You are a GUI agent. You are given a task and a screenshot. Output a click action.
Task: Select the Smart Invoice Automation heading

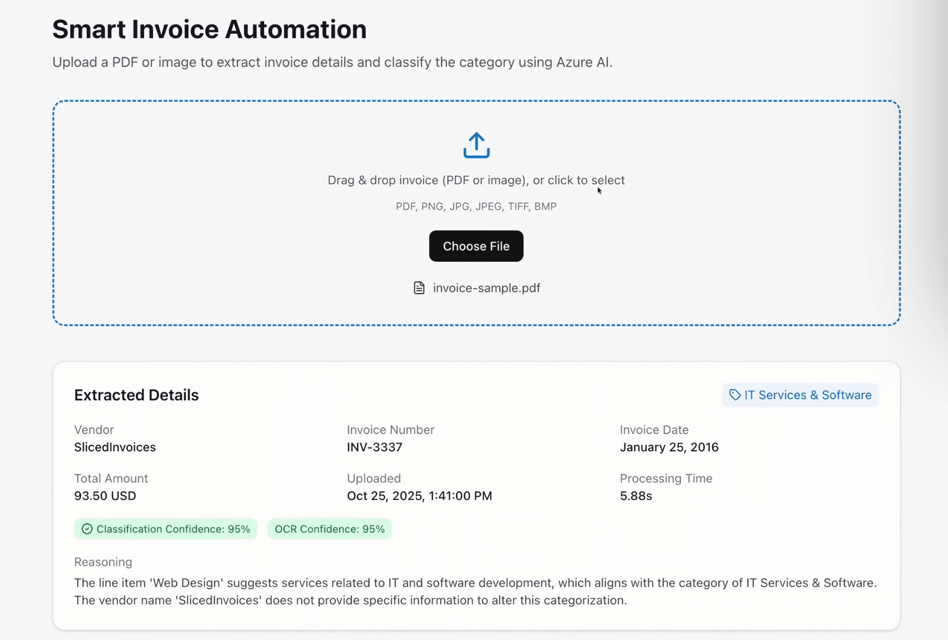(209, 29)
